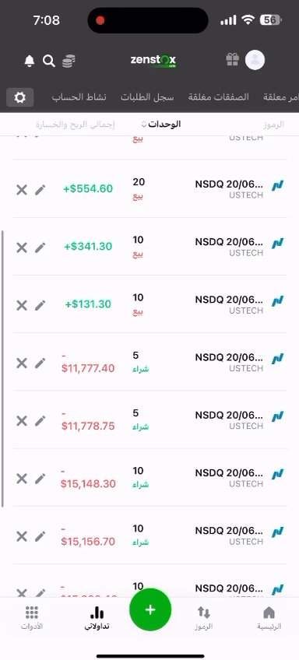
Task: Switch to نشاط الحساب tab
Action: [x=79, y=97]
